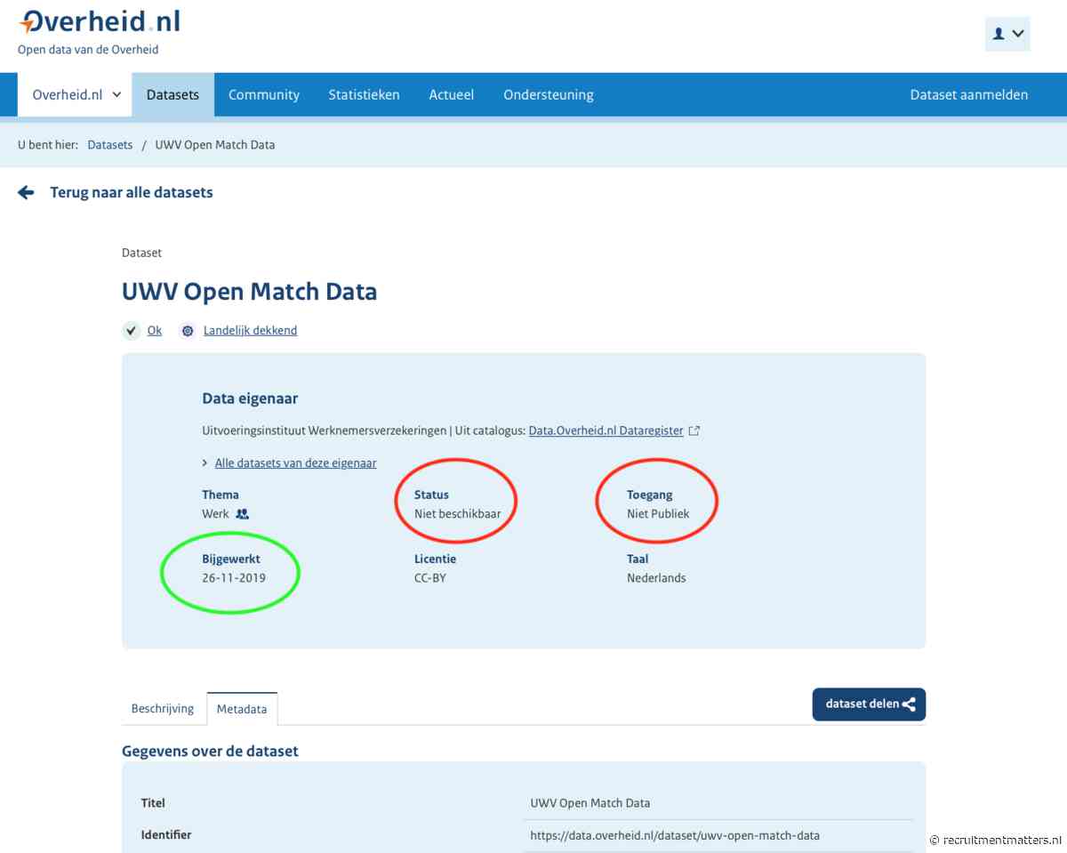
Task: Click the Uitvoeringsinstituut Werknemersverzekeringen owner text
Action: (325, 431)
